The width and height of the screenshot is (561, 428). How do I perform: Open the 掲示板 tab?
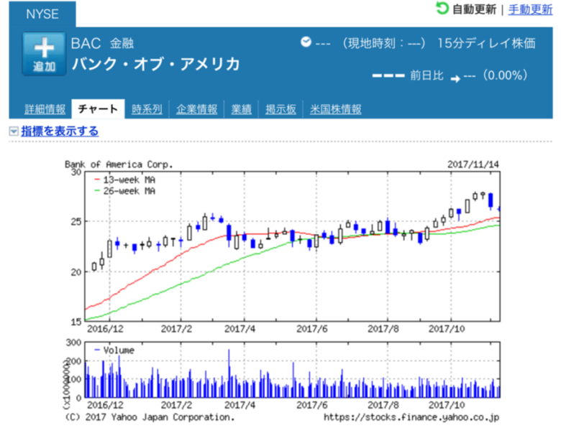coord(280,109)
